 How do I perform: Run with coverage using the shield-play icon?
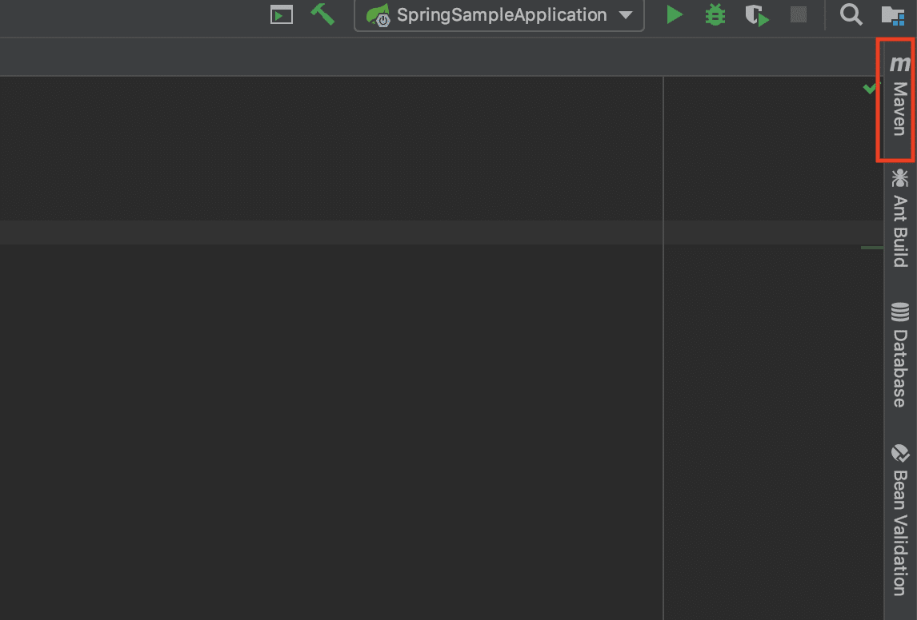coord(756,14)
